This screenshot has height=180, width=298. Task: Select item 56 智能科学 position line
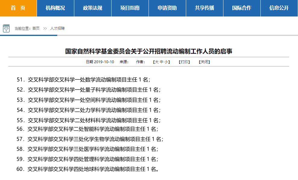(x=87, y=129)
